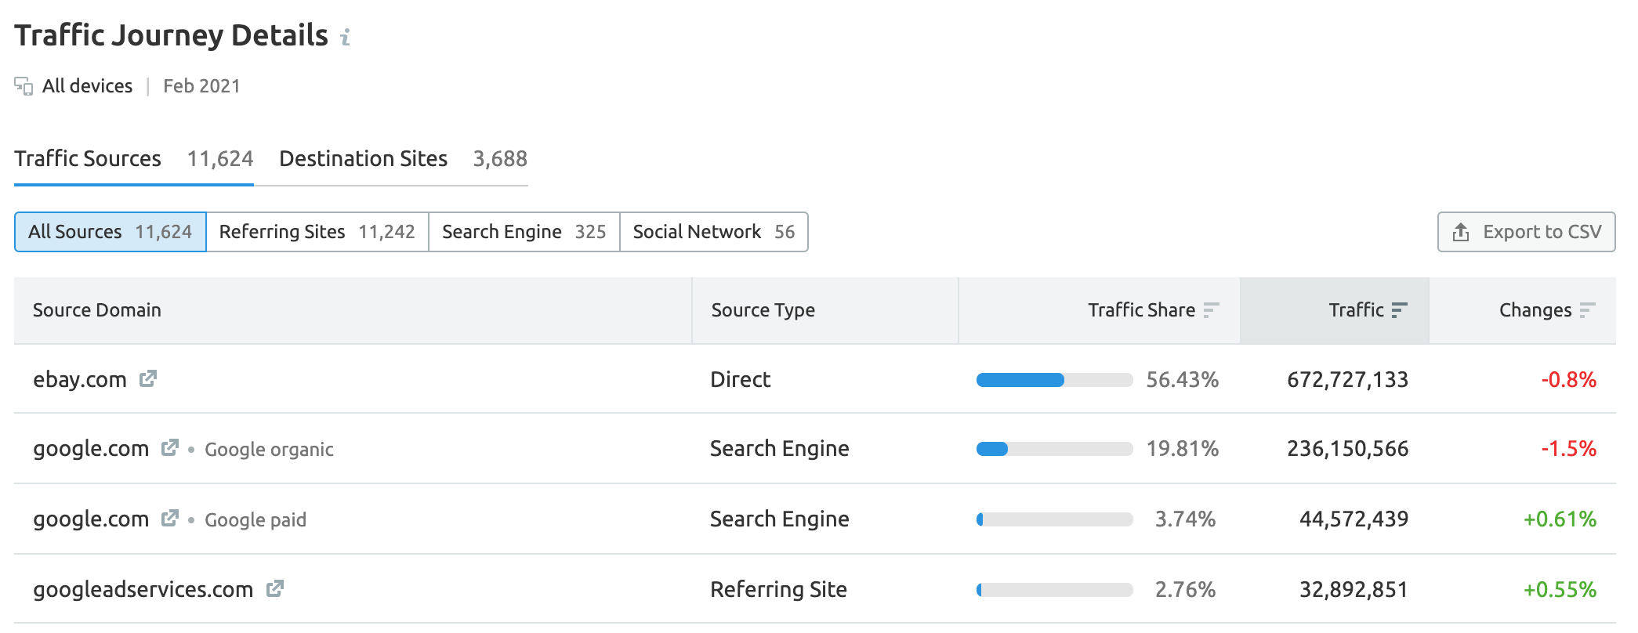Screen dimensions: 1638x633
Task: Click the googleadservices.com domain text
Action: point(143,589)
